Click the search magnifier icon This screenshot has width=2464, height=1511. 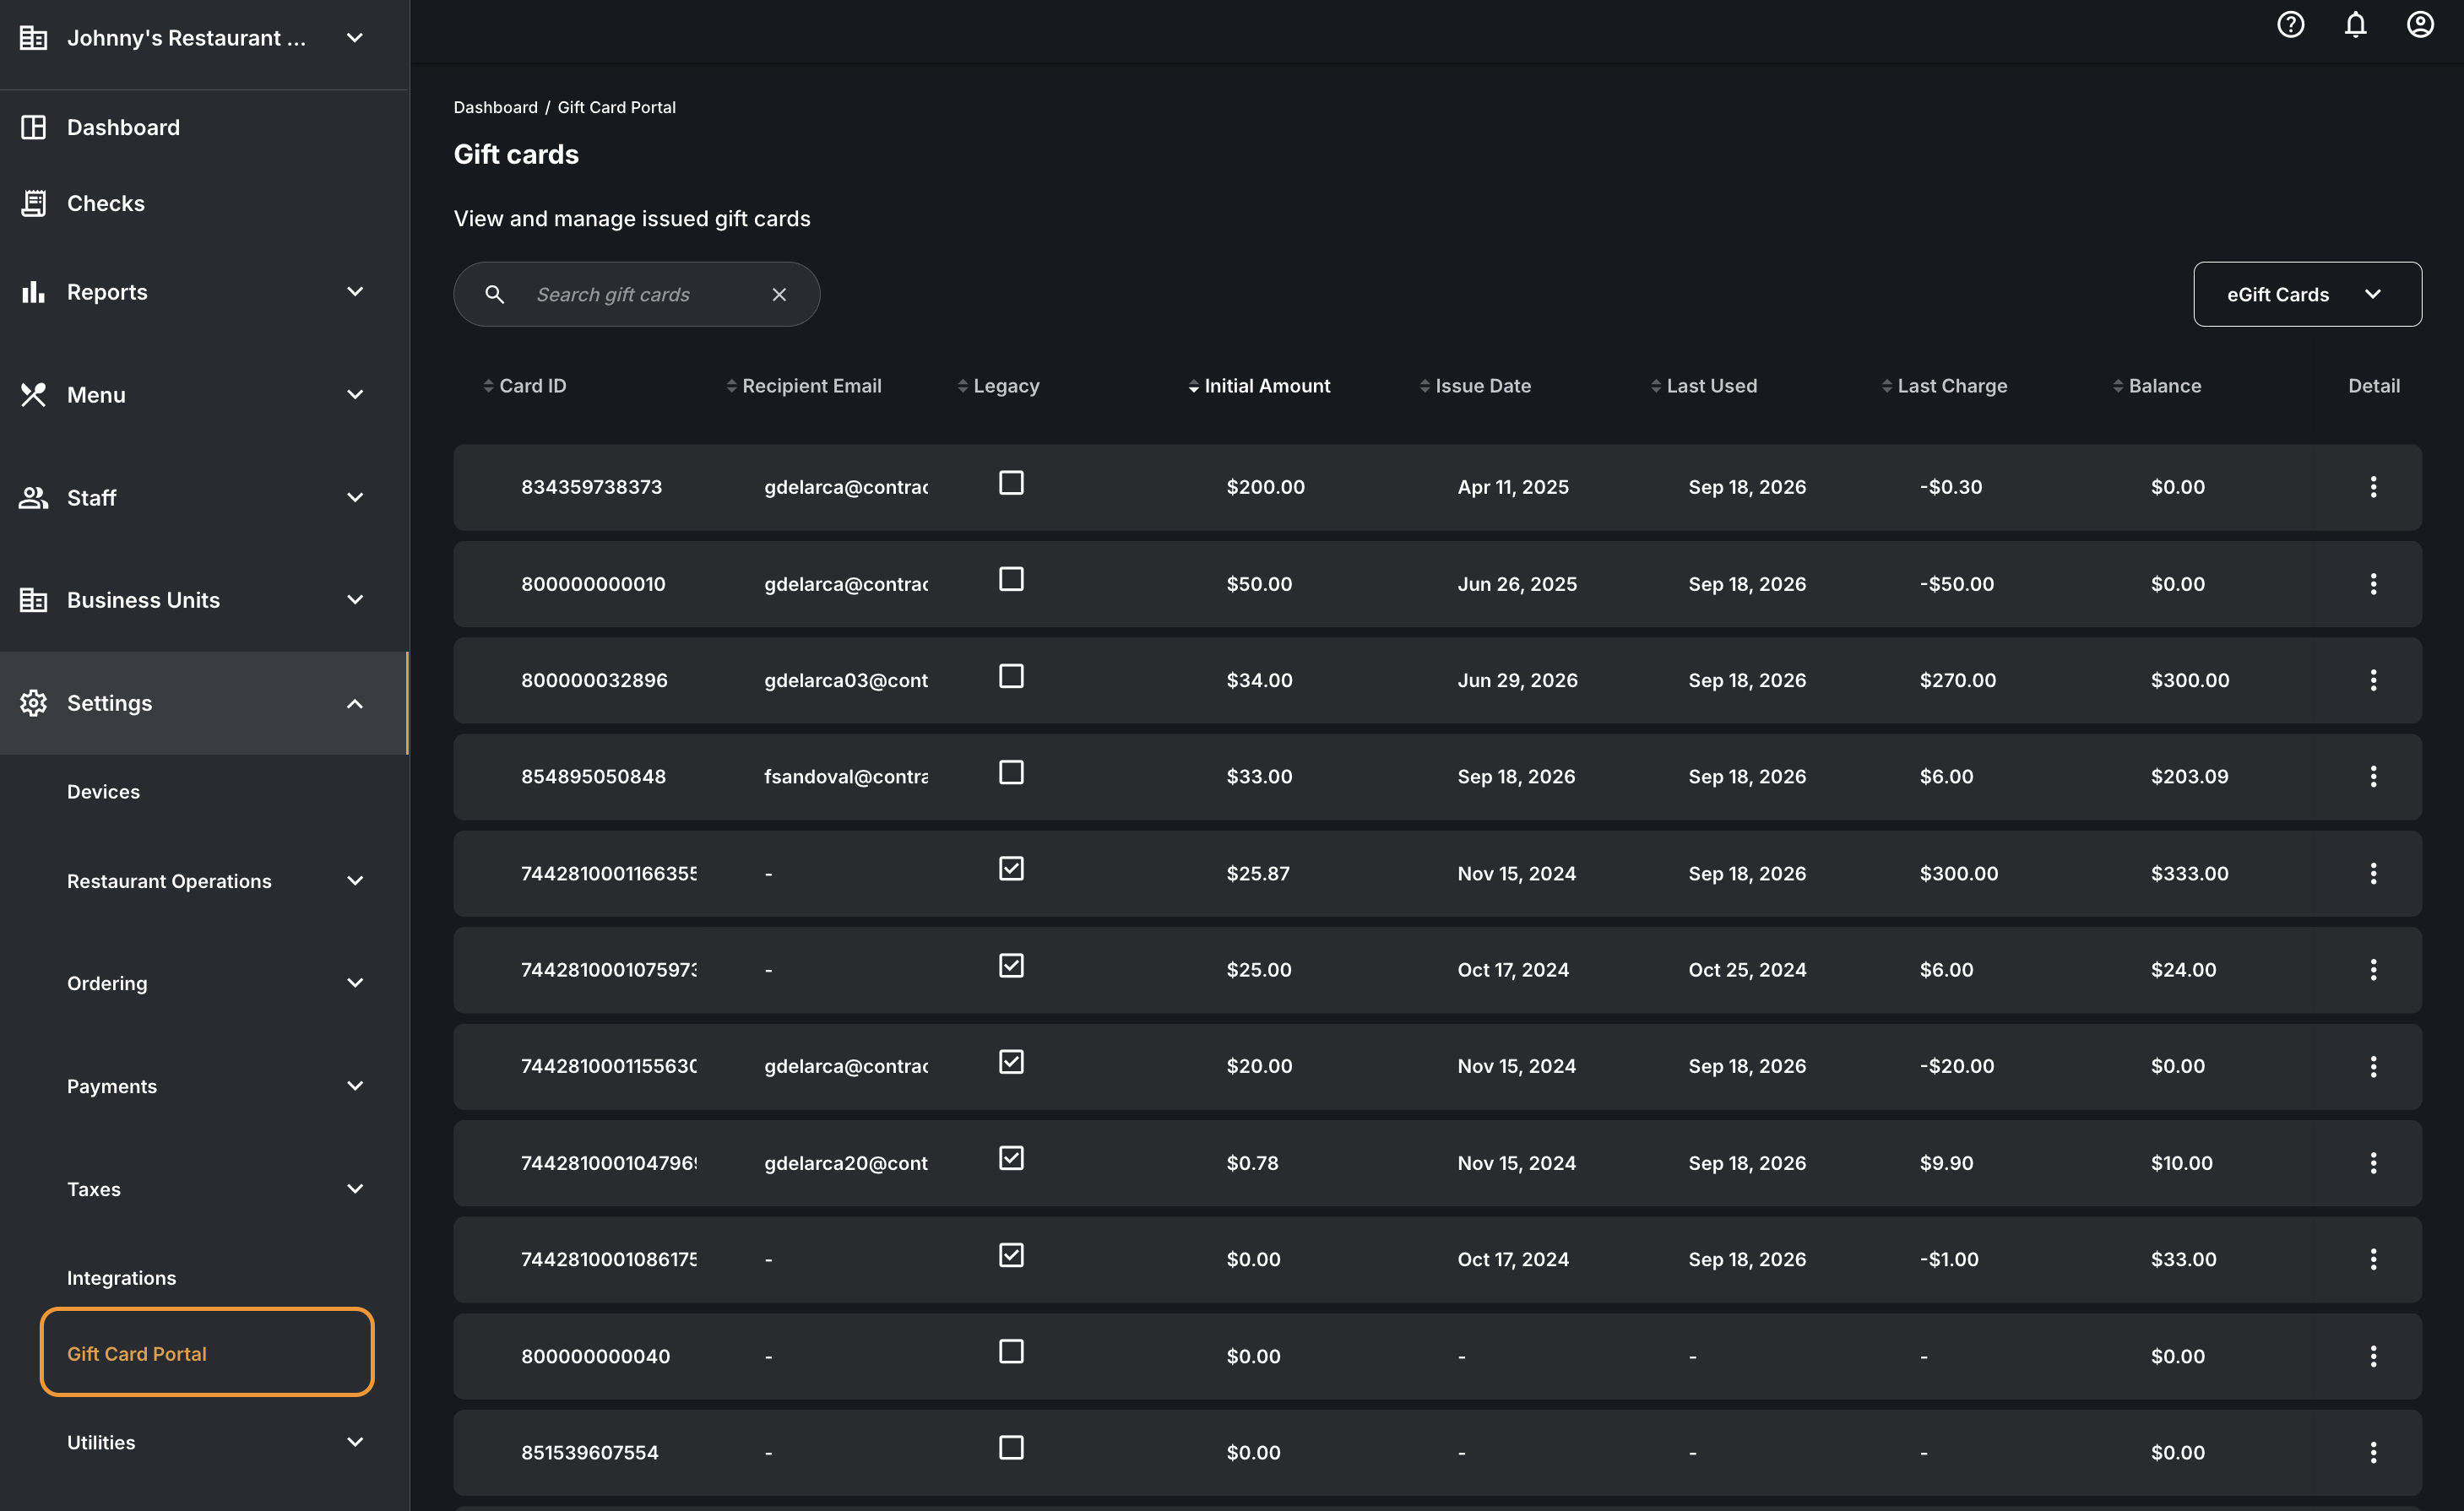pos(494,294)
